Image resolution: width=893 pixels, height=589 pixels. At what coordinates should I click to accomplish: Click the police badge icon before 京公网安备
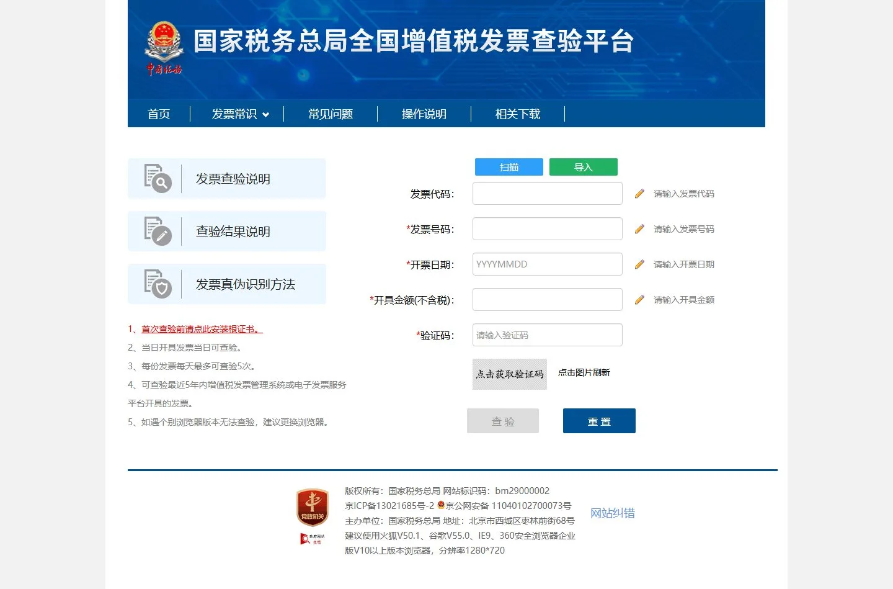[x=441, y=505]
